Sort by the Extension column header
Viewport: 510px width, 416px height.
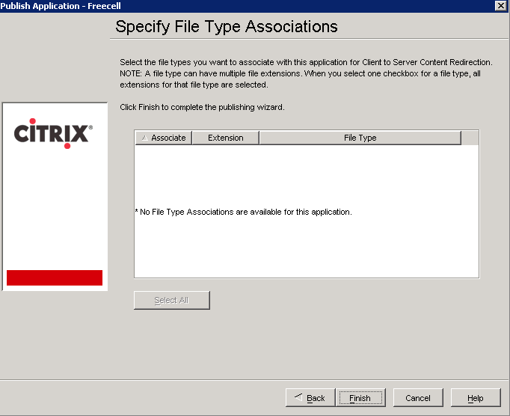(226, 138)
